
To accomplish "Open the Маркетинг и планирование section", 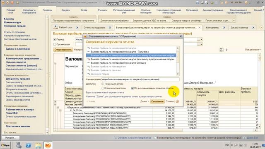I will pos(29,11).
